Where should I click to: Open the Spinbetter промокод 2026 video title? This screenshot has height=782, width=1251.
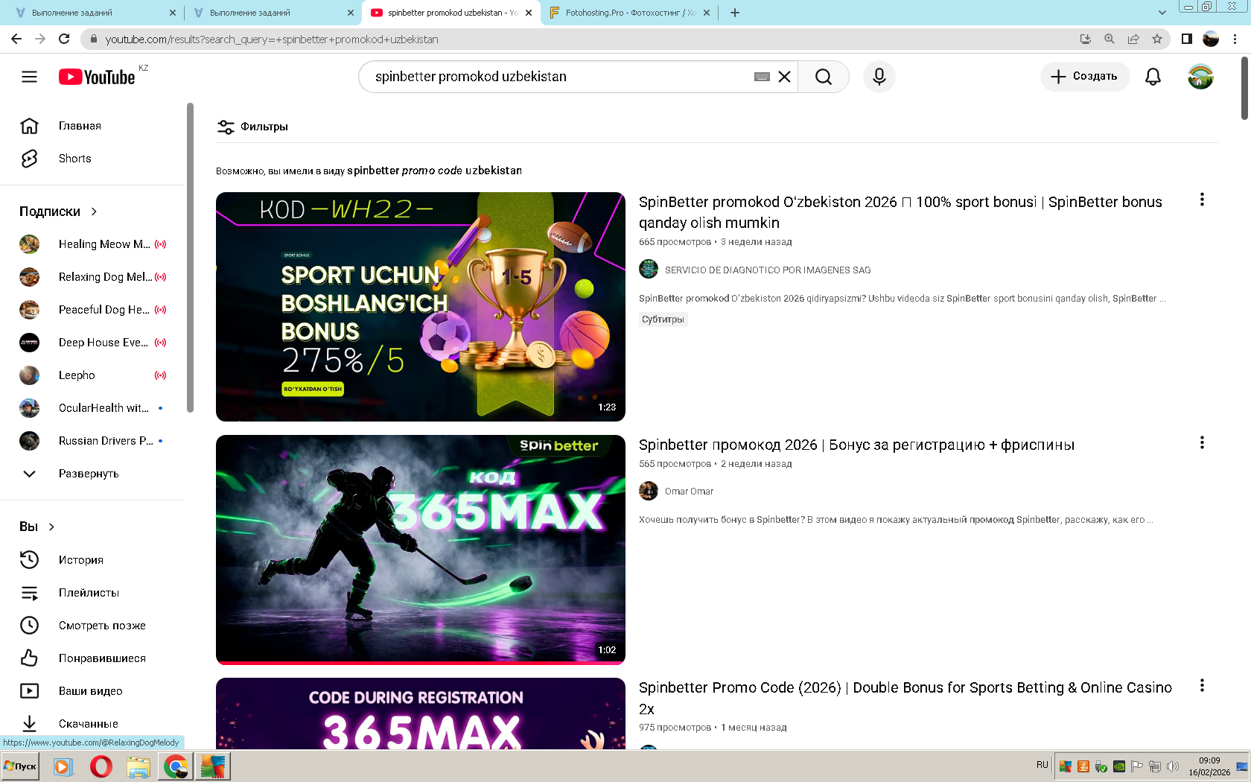tap(856, 445)
